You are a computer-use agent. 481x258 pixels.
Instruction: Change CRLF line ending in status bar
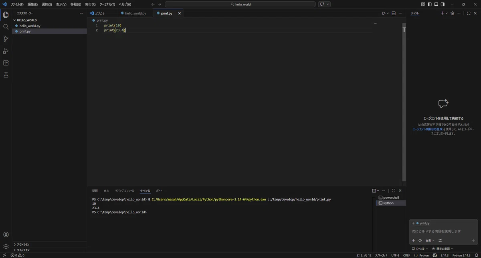coord(406,255)
